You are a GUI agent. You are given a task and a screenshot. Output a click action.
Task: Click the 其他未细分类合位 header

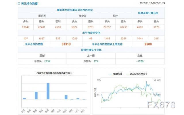pos(148,13)
